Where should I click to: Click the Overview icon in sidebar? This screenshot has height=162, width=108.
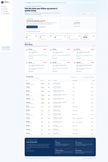tap(2, 7)
